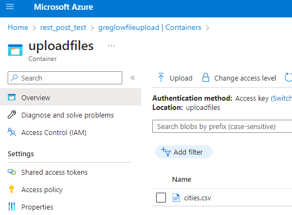Click Upload button in toolbar
This screenshot has width=292, height=215.
[x=175, y=78]
